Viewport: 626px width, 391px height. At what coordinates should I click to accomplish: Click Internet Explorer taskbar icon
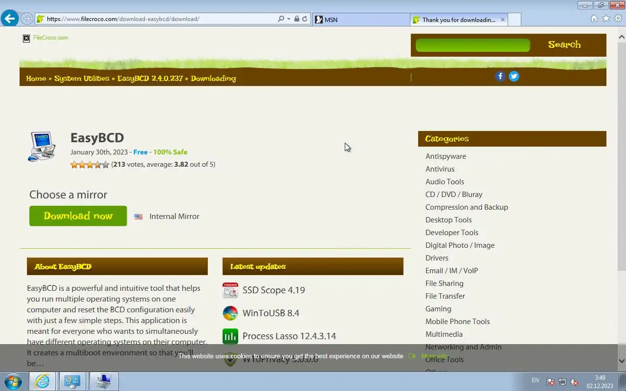(x=43, y=381)
